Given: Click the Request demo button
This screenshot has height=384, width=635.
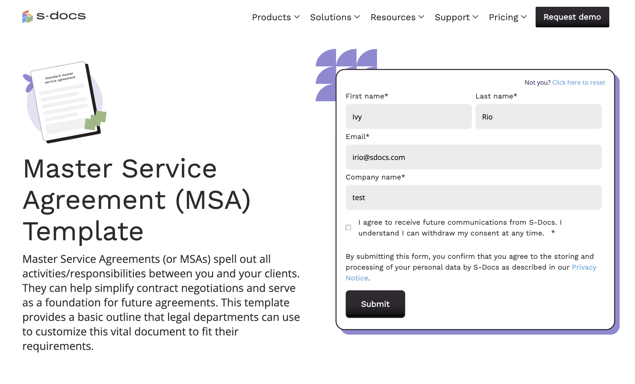Looking at the screenshot, I should [x=572, y=17].
